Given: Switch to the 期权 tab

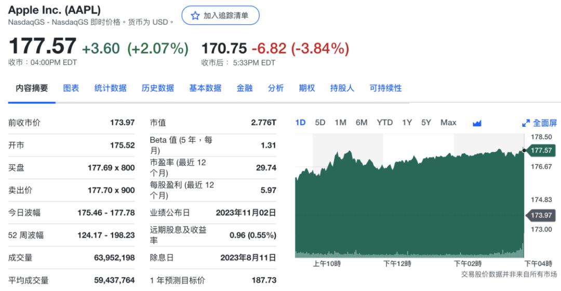Looking at the screenshot, I should click(307, 88).
